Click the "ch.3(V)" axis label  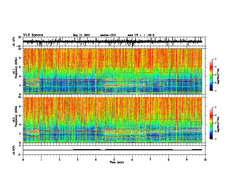coord(14,150)
